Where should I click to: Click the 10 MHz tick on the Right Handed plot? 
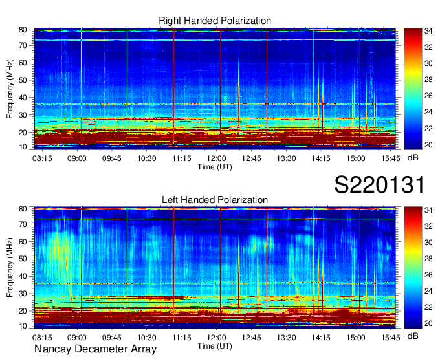(23, 147)
